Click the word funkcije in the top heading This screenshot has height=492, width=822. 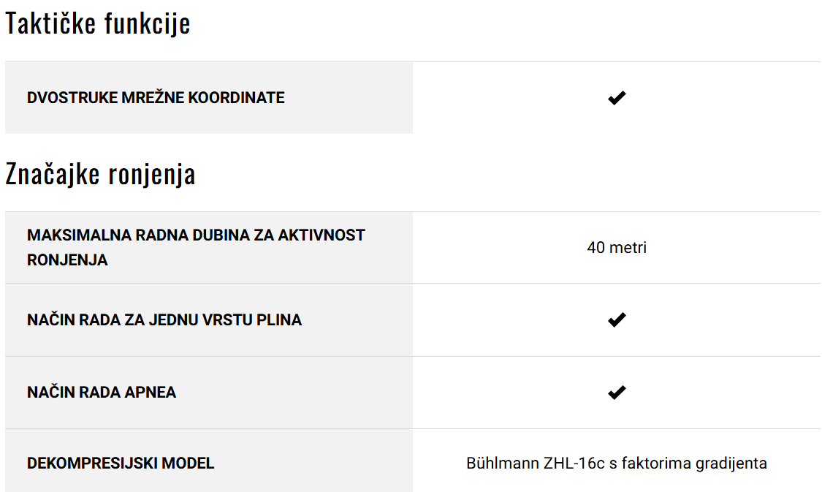[x=148, y=23]
